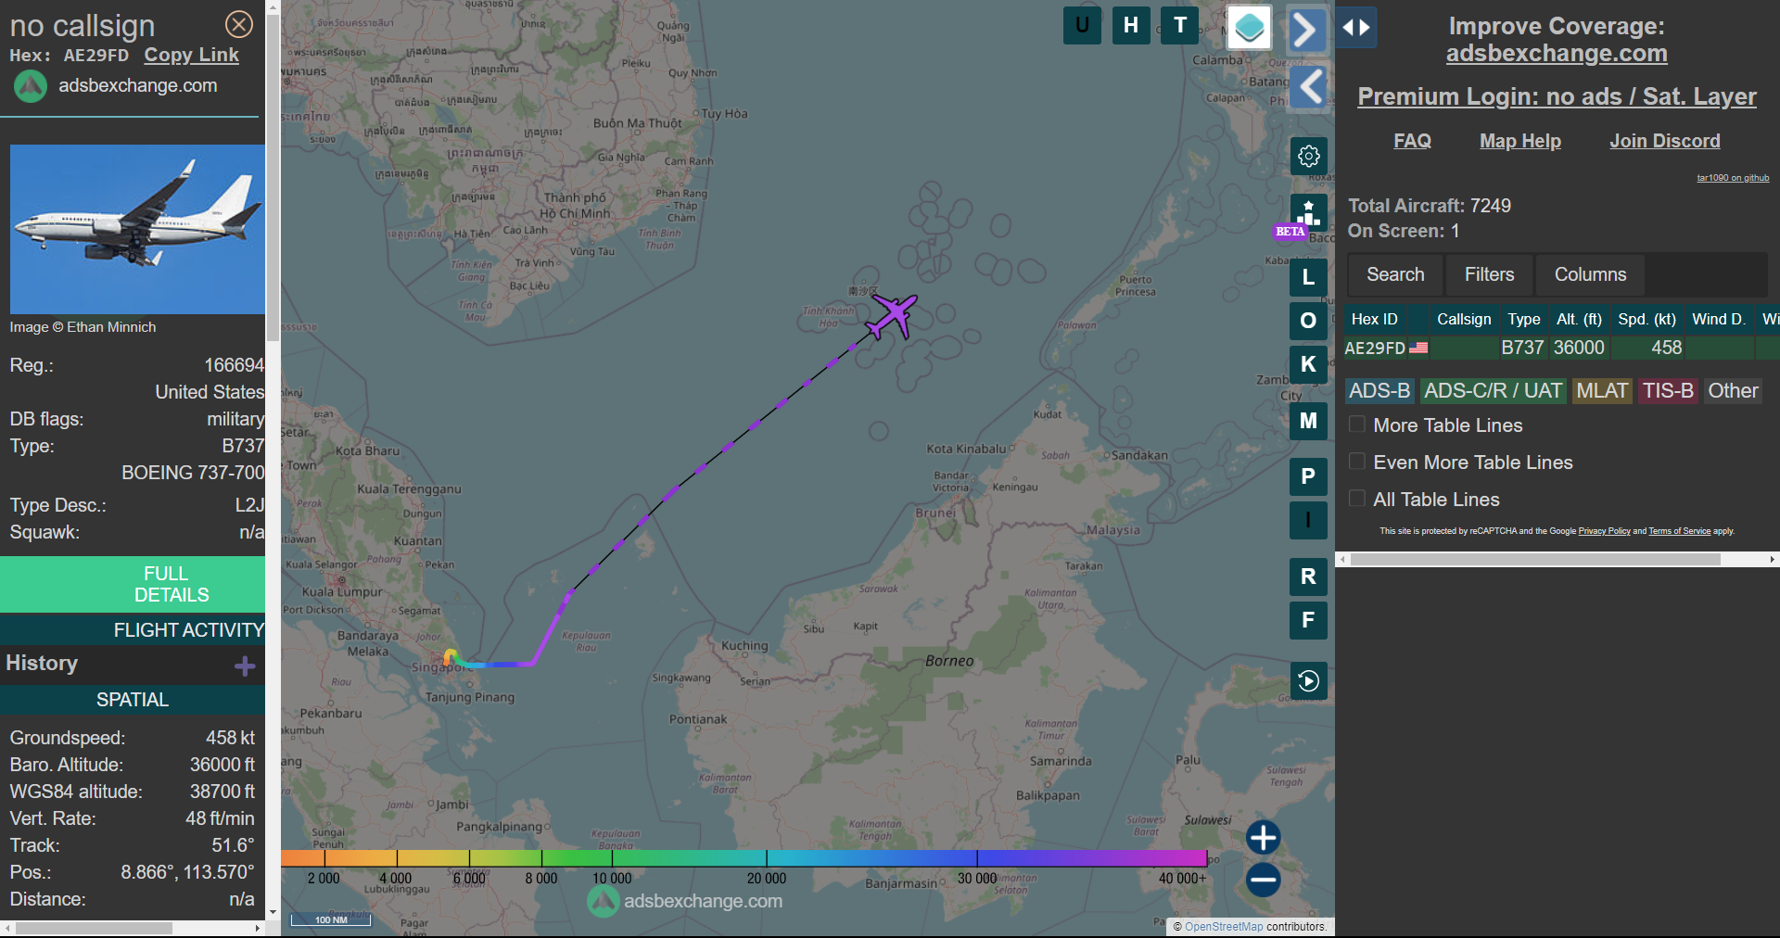This screenshot has width=1780, height=938.
Task: Select the AE29FD aircraft row
Action: click(1562, 348)
